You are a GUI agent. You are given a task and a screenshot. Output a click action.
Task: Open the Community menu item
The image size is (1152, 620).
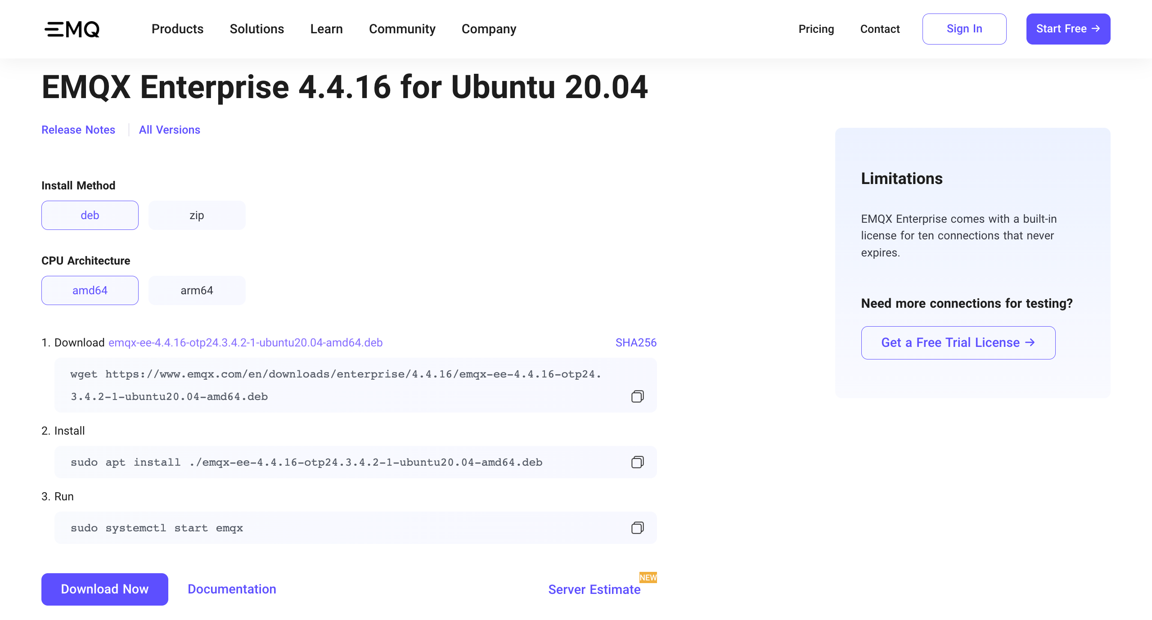402,29
